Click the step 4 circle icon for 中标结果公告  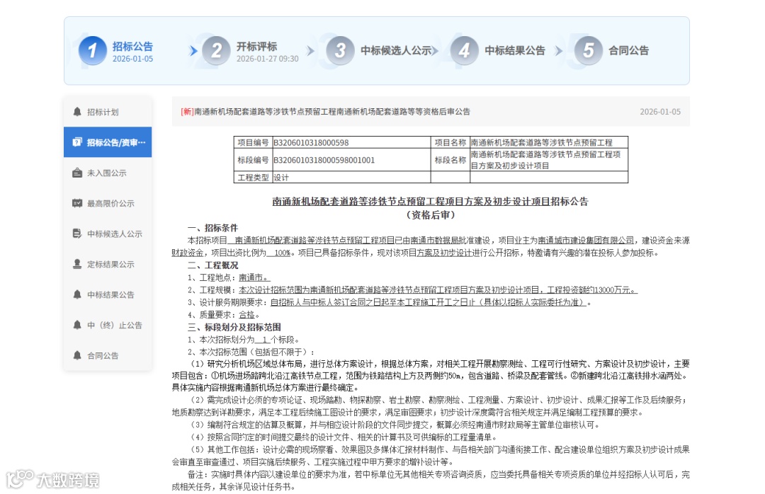click(x=464, y=50)
